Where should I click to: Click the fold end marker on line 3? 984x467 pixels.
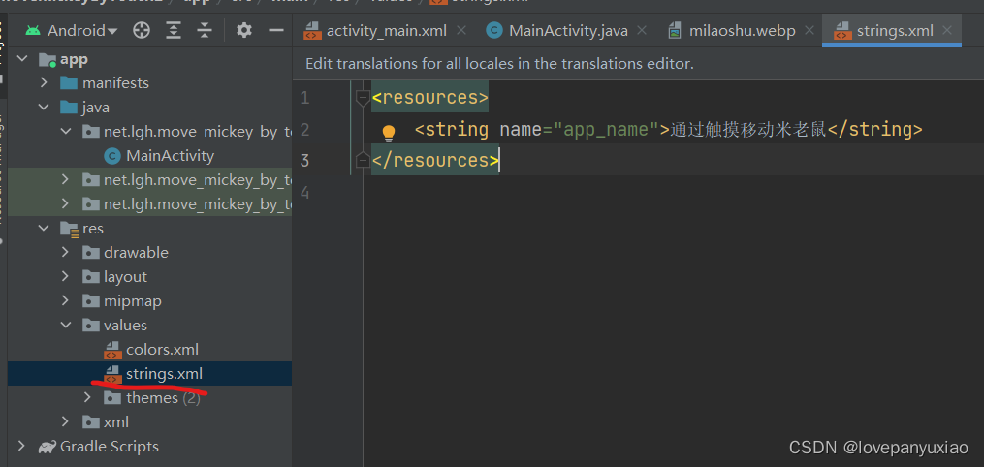tap(363, 161)
